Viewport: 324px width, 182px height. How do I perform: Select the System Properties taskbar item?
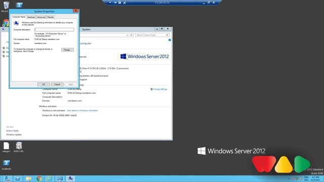coord(70,178)
